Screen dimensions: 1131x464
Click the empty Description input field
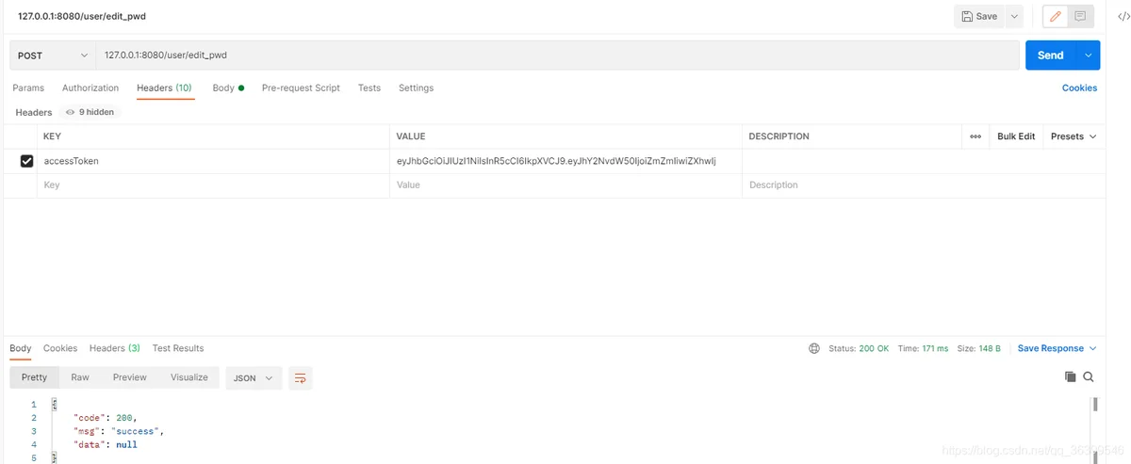click(x=923, y=185)
